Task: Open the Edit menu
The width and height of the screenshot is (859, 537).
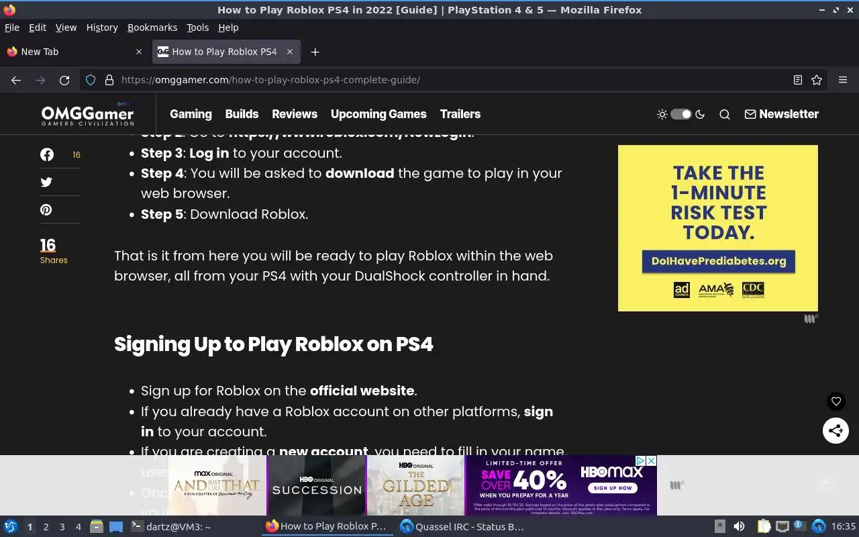Action: point(38,28)
